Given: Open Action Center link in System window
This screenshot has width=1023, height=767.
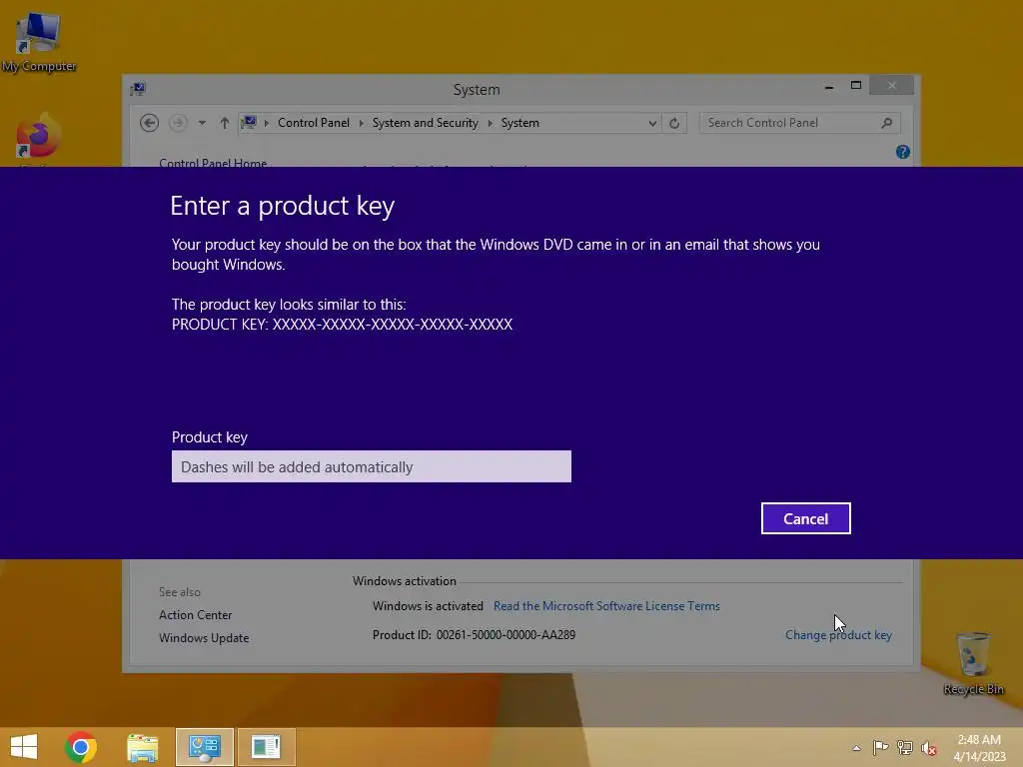Looking at the screenshot, I should pyautogui.click(x=195, y=615).
